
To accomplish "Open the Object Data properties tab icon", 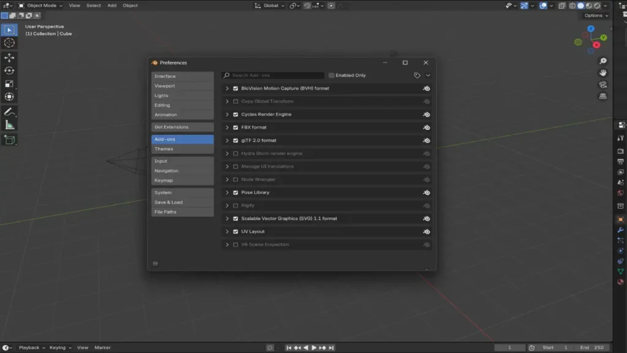I will tap(620, 271).
